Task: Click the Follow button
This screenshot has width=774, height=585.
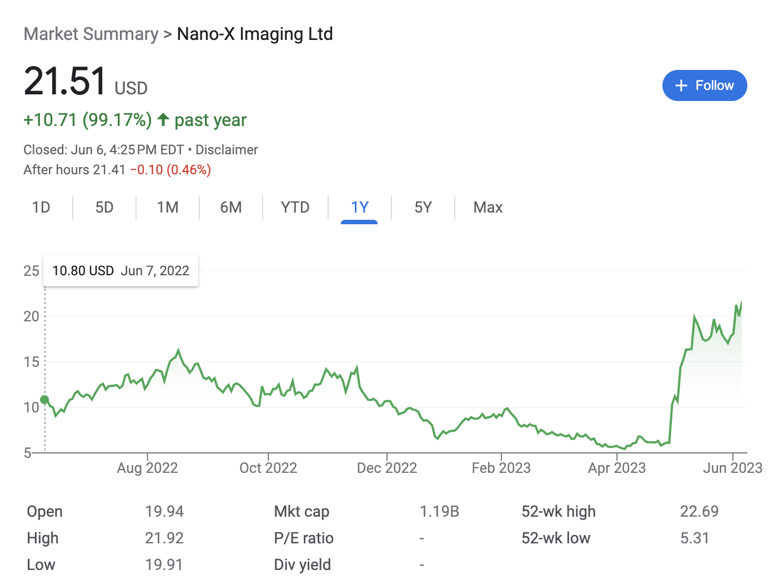Action: [x=704, y=85]
